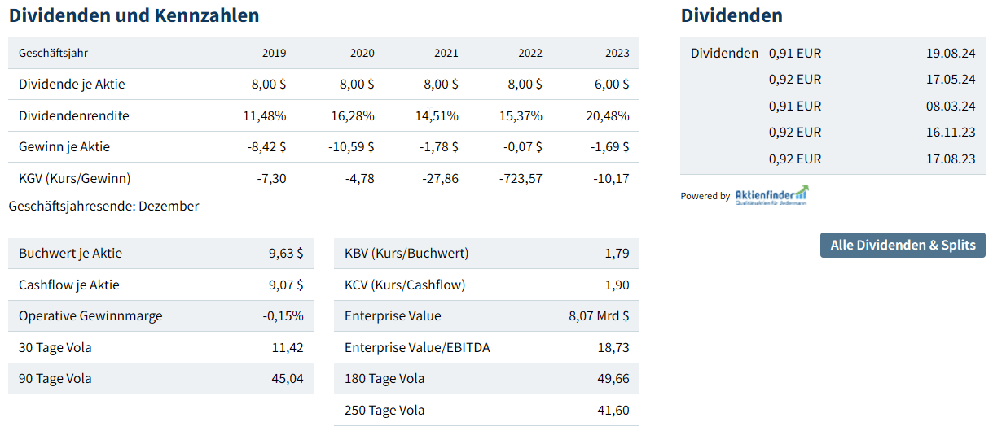Select the Buchwert je Aktie label
This screenshot has height=448, width=993.
point(70,253)
